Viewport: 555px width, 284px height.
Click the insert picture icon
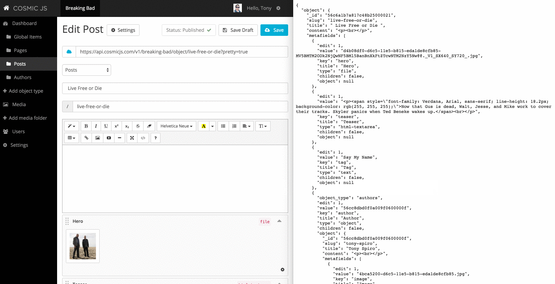pos(98,138)
